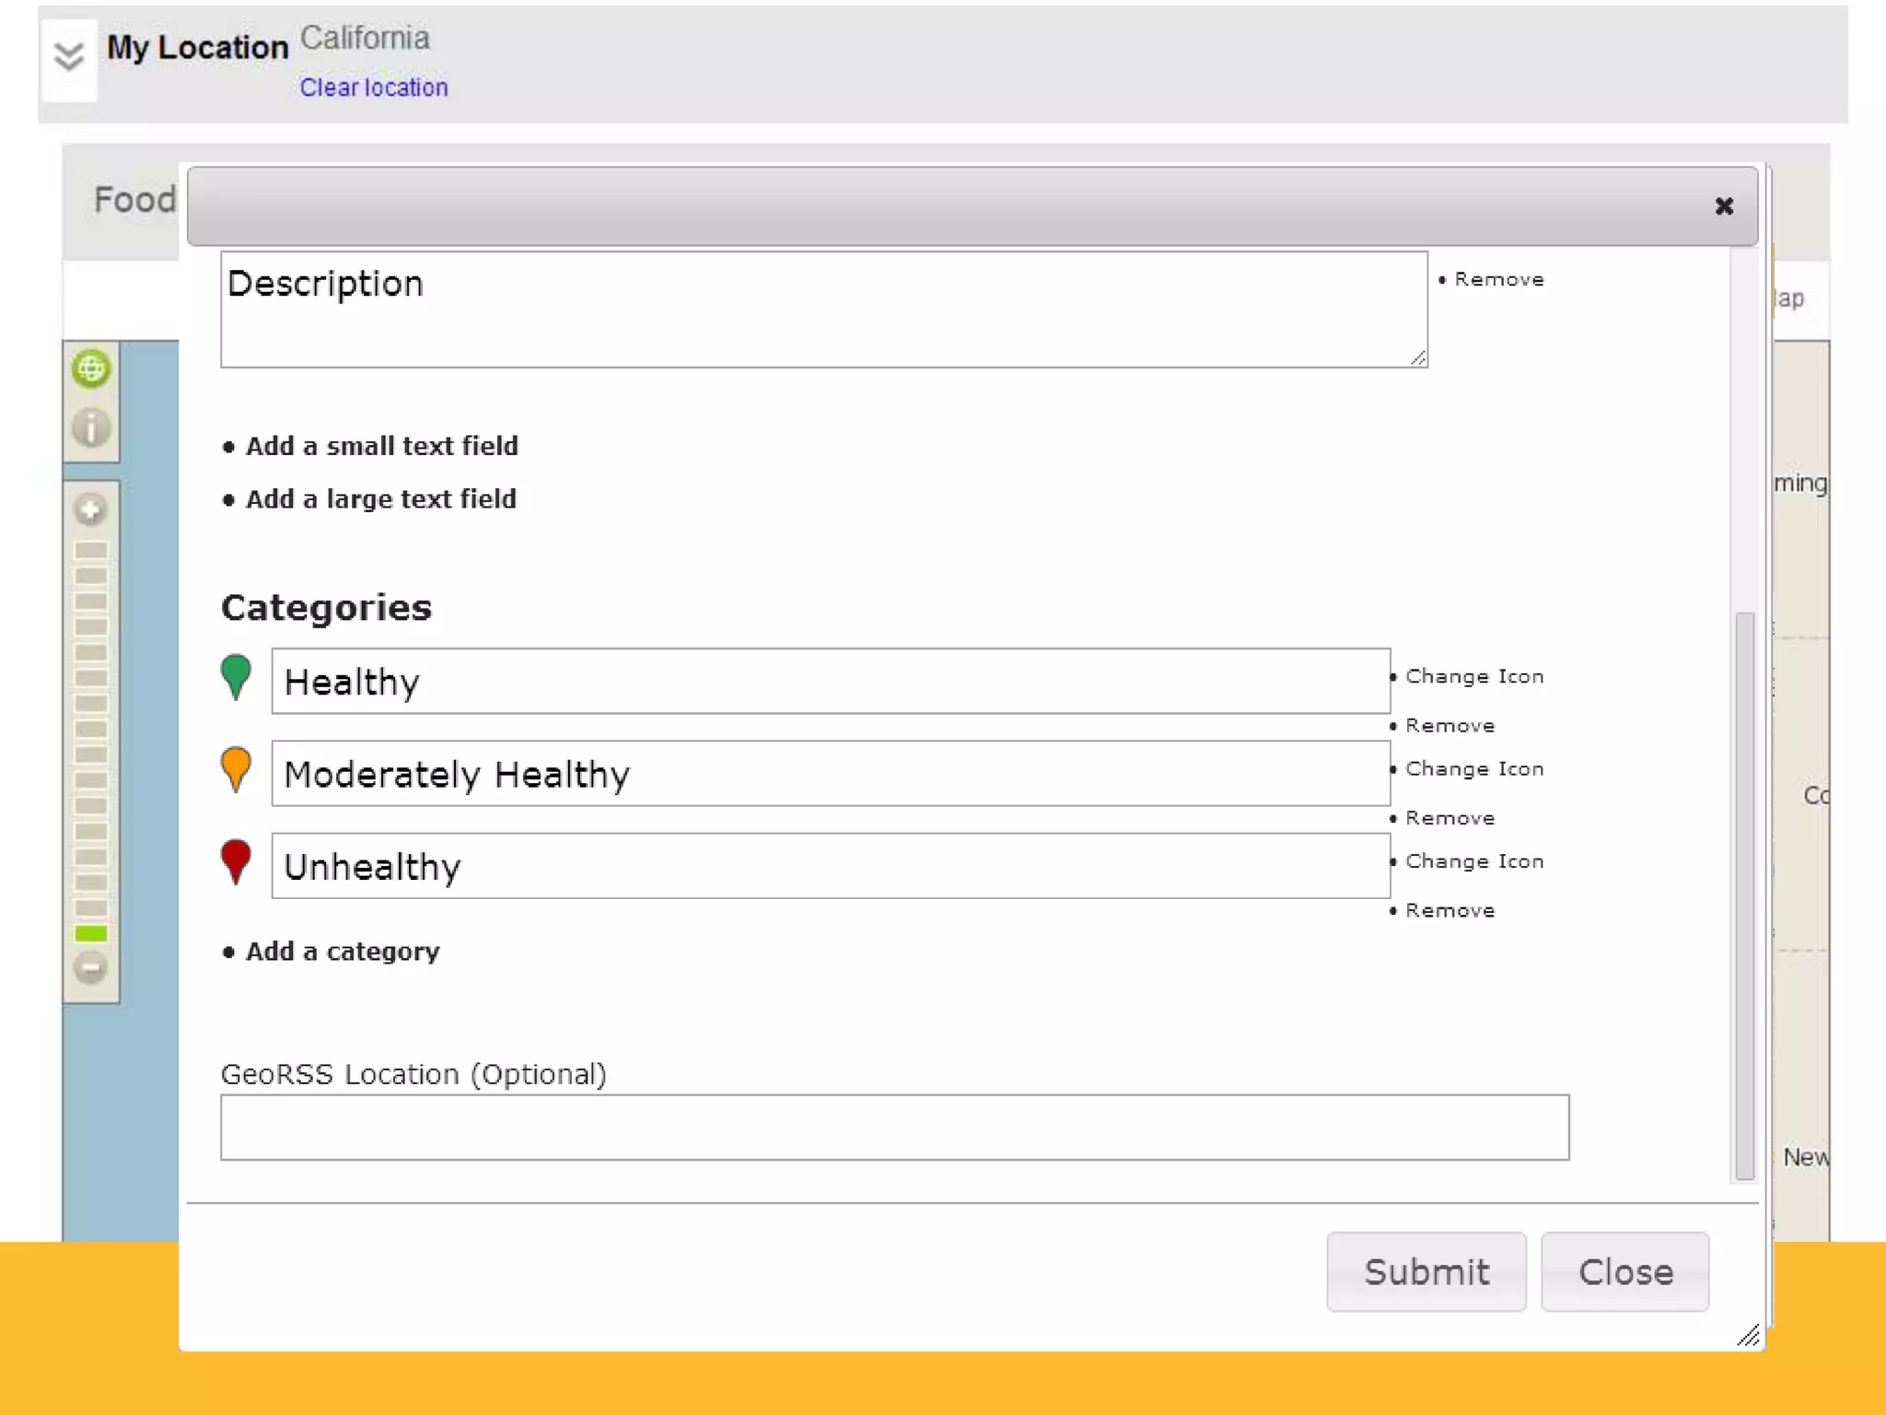Screen dimensions: 1886x1415
Task: Change Icon for Healthy category
Action: 1473,676
